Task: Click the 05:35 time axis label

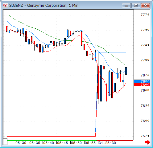Action: coord(35,143)
